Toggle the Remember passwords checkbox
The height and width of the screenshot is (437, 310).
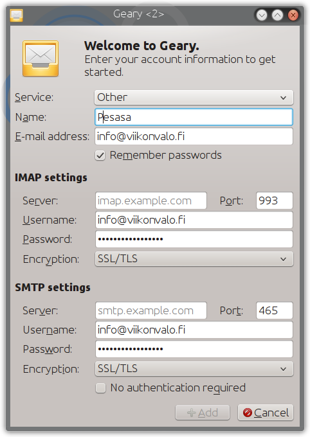(x=100, y=156)
